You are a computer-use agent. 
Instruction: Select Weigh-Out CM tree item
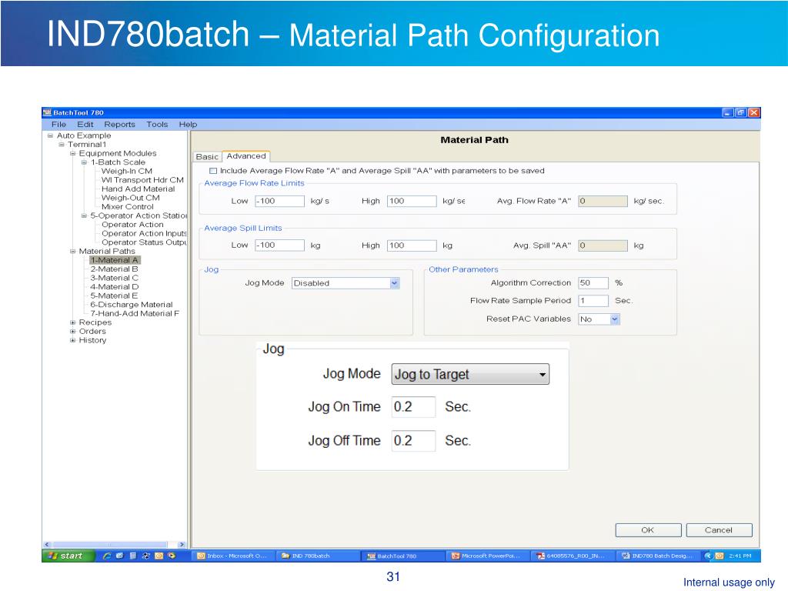click(x=131, y=198)
